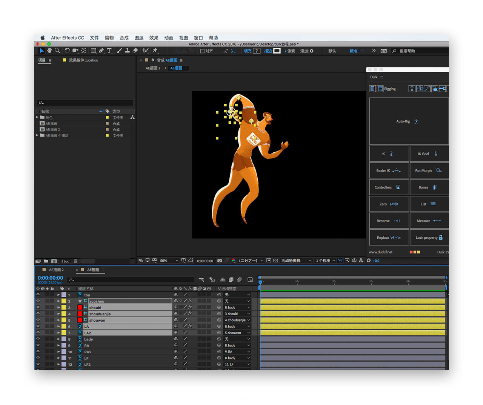Switch to the 项目 panel tab

tap(42, 60)
